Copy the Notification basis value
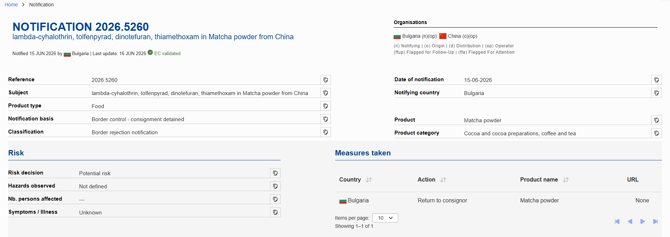Screen dimensions: 670x237 [326, 119]
